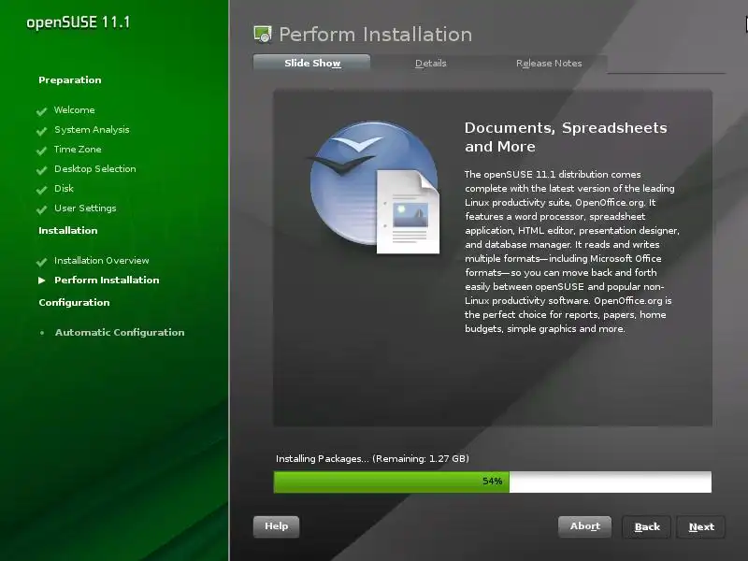Select the Welcome step label
Screen dimensions: 748x561
coord(75,109)
